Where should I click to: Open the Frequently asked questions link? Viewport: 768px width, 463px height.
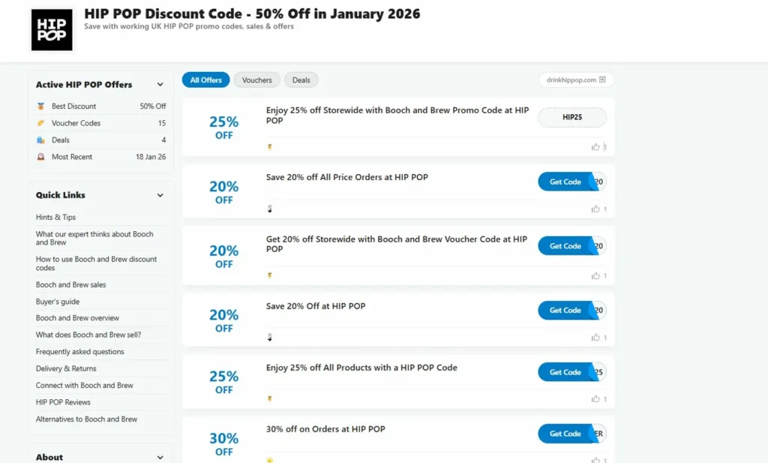coord(80,352)
